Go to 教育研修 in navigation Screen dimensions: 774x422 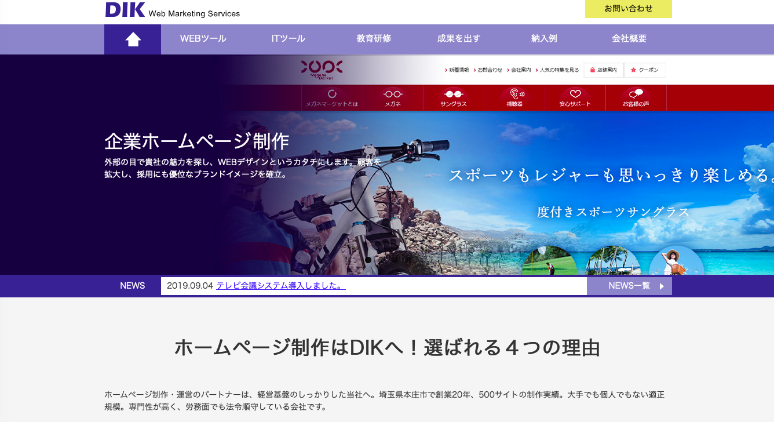tap(374, 39)
